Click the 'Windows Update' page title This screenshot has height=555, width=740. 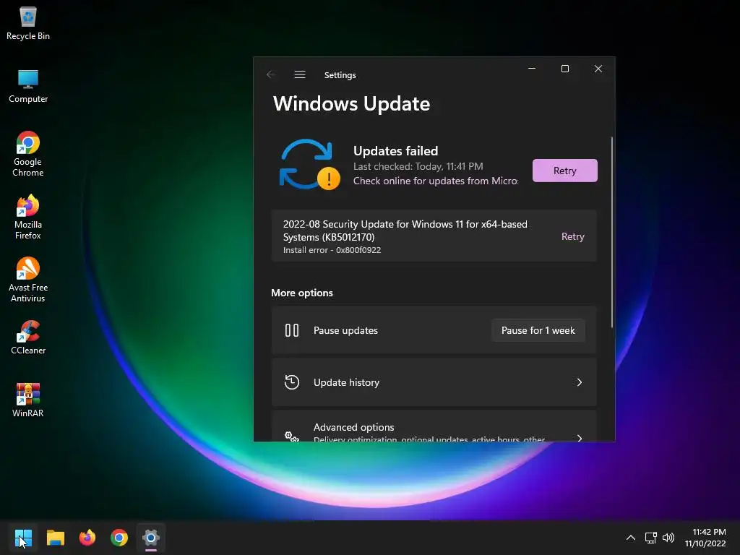(x=352, y=104)
